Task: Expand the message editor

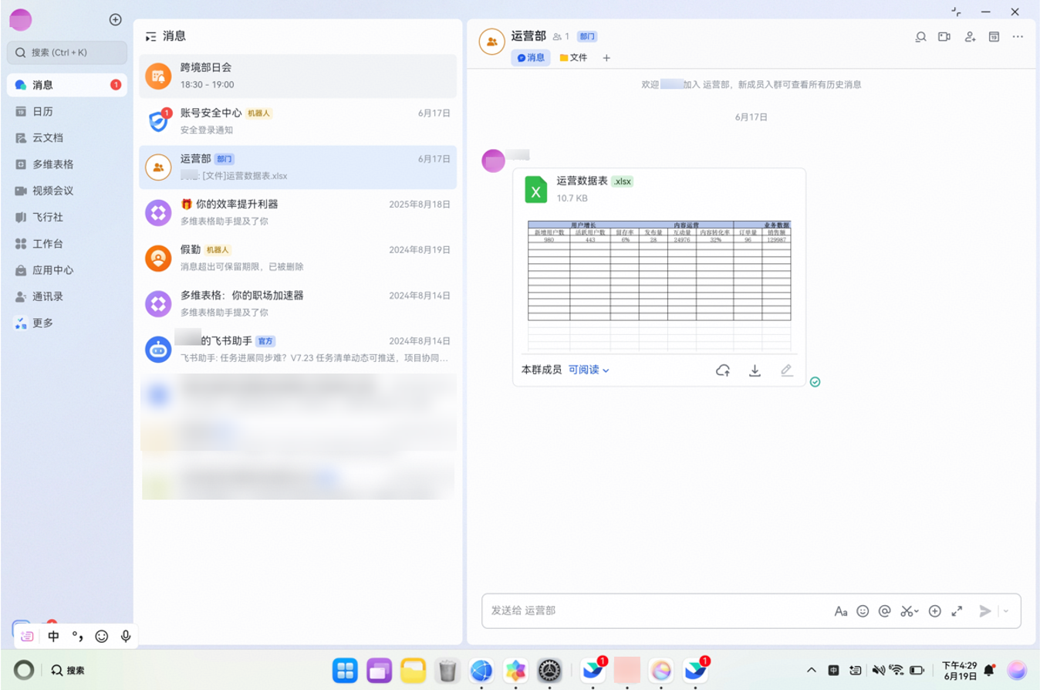Action: point(957,611)
